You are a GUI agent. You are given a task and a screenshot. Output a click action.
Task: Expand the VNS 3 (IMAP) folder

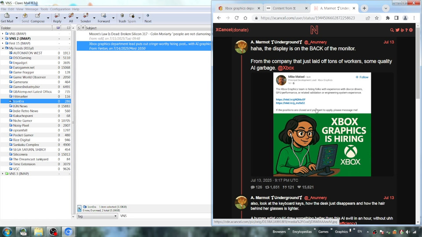(x=3, y=174)
